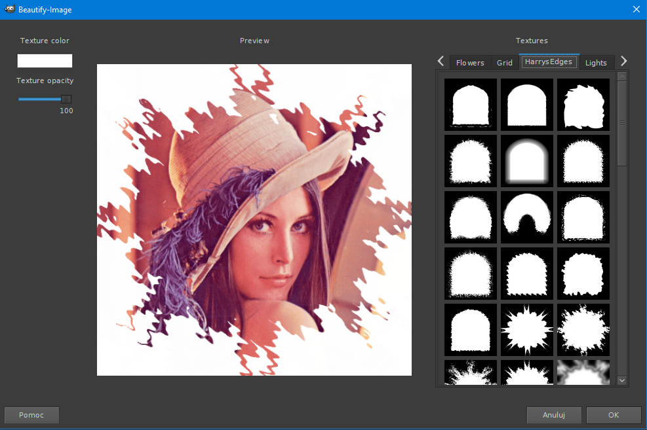647x430 pixels.
Task: Switch to the Flowers textures tab
Action: [x=470, y=63]
